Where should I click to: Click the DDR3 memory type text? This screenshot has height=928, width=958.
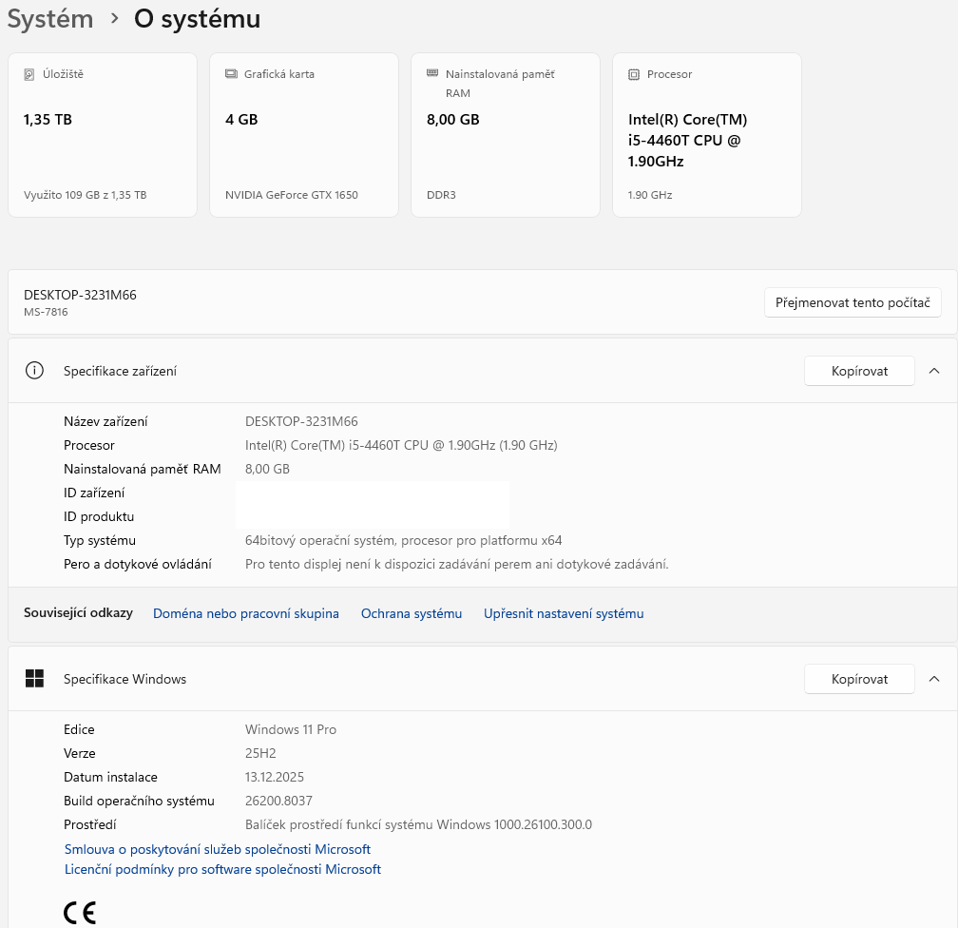[x=441, y=195]
